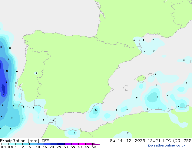The image size is (192, 148).
Task: Click the '10' value west of Portugal
Action: point(7,71)
